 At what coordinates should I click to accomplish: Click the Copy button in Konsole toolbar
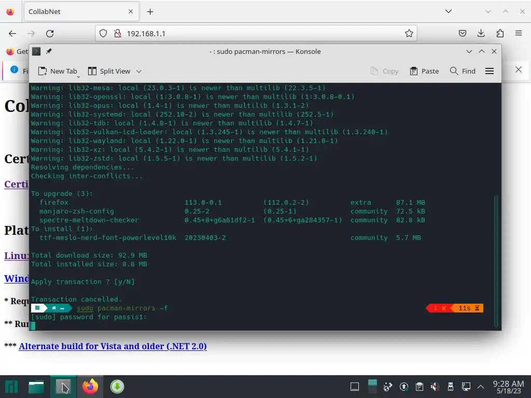click(384, 71)
